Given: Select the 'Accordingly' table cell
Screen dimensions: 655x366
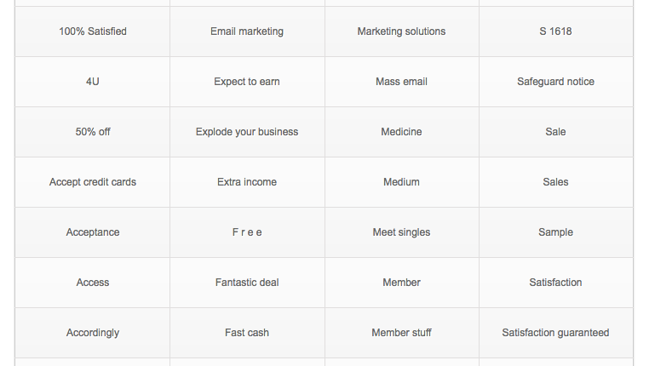Looking at the screenshot, I should click(93, 333).
